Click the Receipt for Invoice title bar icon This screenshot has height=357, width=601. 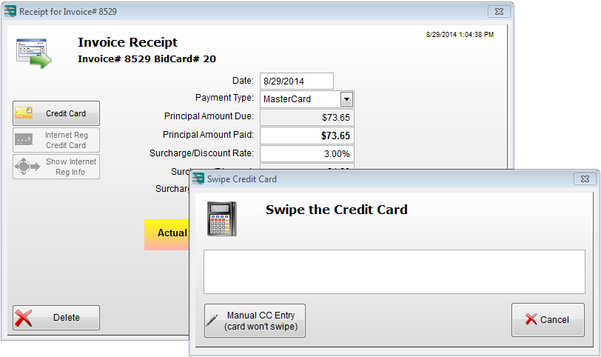[10, 12]
